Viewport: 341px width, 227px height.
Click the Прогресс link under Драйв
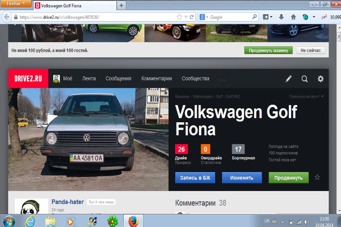tap(183, 163)
